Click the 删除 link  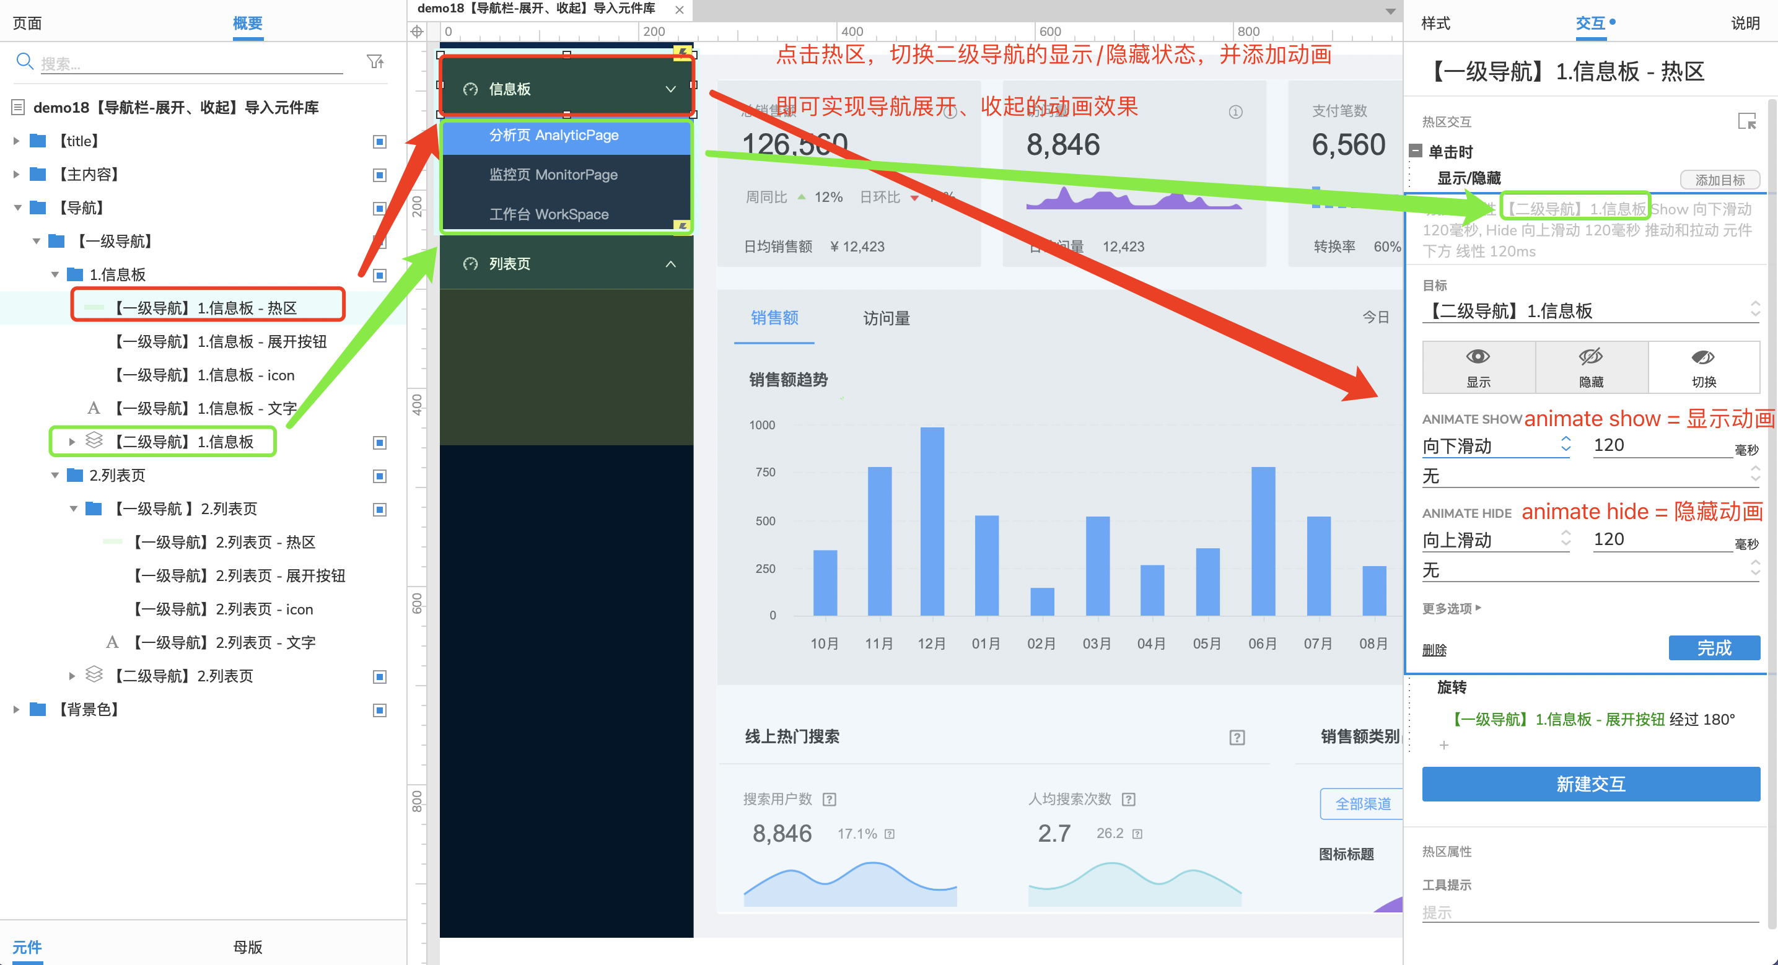pyautogui.click(x=1434, y=650)
